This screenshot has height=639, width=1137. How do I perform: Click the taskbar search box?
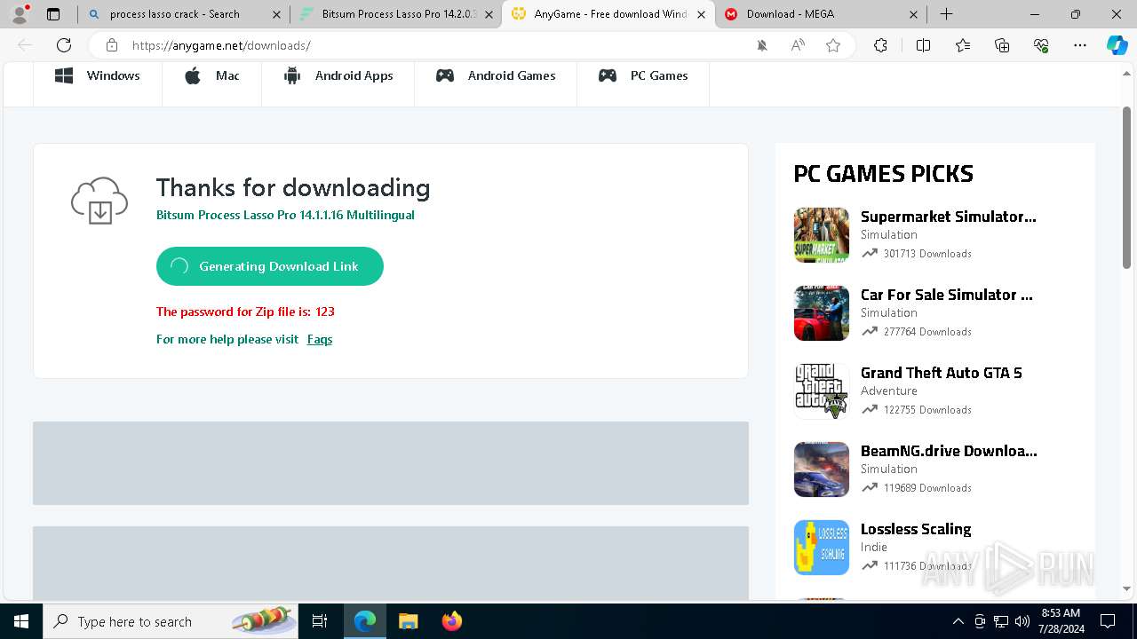pyautogui.click(x=172, y=621)
